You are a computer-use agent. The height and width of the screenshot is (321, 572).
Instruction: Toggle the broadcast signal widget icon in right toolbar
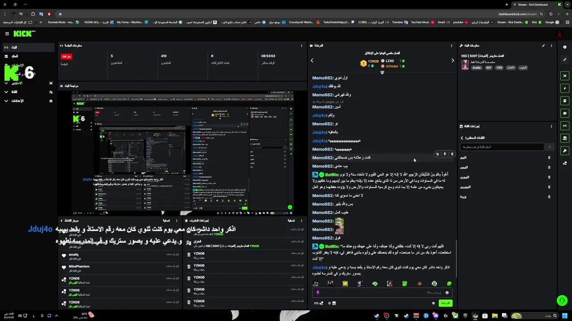pyautogui.click(x=565, y=126)
